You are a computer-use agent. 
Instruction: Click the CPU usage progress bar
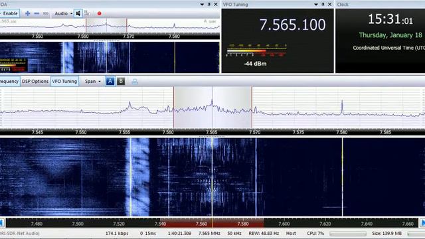point(348,234)
